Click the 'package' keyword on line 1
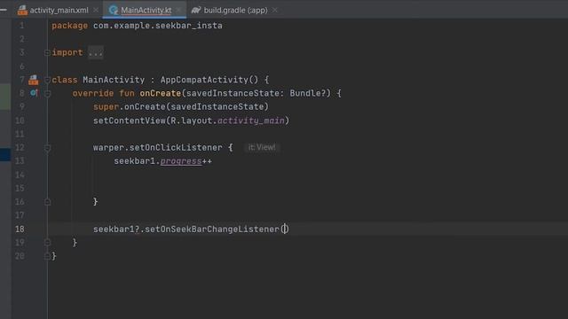This screenshot has height=319, width=568. [69, 26]
